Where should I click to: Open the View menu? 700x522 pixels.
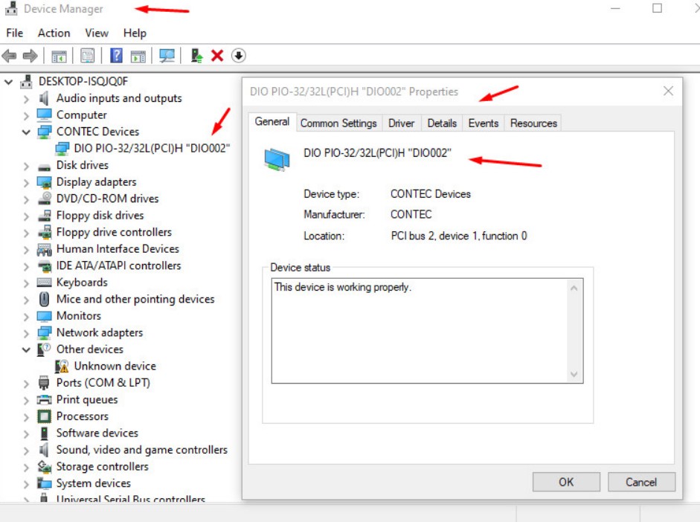(97, 33)
